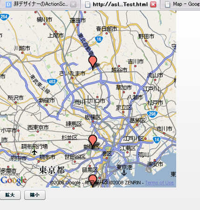Viewport: 200px width, 210px height.
Task: Click the Google logo on the map
Action: [x=14, y=181]
